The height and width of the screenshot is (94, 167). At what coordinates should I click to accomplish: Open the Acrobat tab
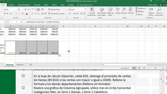(71, 5)
